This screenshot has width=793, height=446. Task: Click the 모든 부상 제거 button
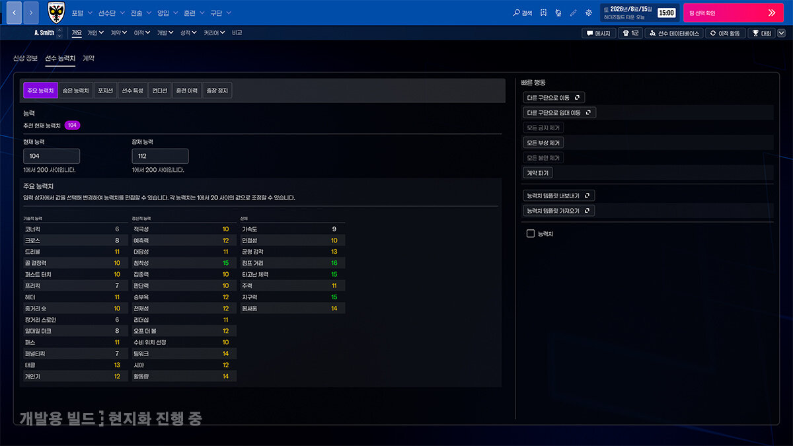[543, 143]
